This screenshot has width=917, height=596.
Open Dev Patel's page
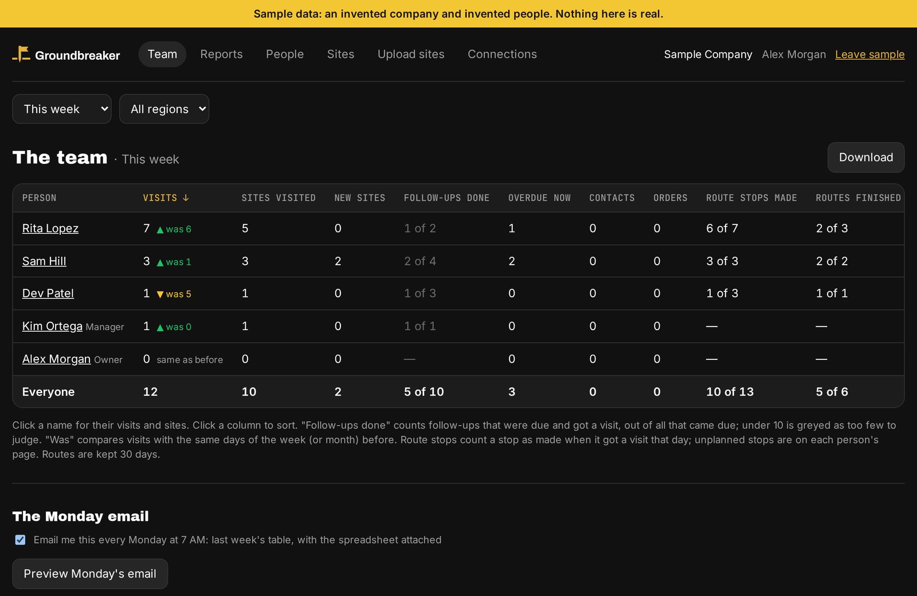click(x=48, y=293)
